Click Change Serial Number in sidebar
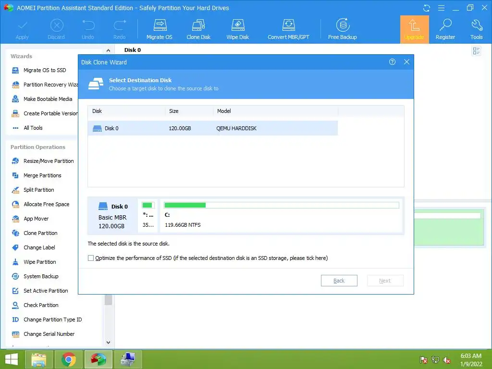Image resolution: width=492 pixels, height=369 pixels. [43, 334]
